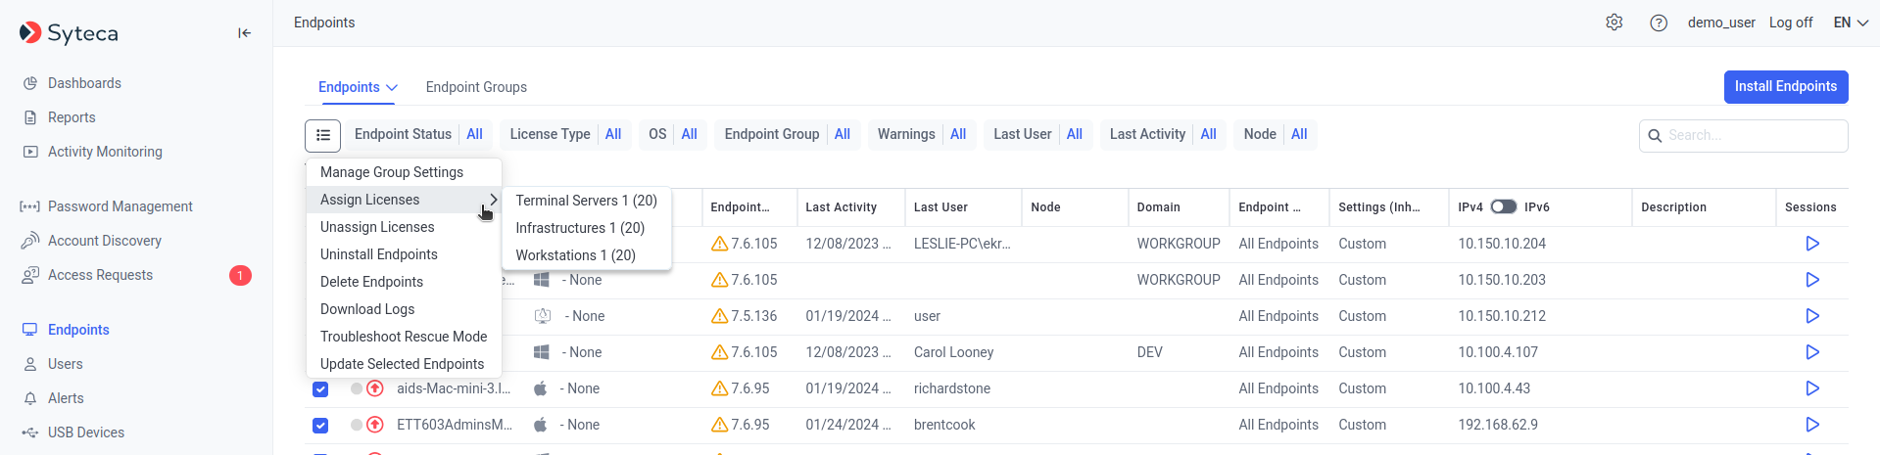The height and width of the screenshot is (455, 1880).
Task: Assign Infrastructures 1 (20) license
Action: pos(586,228)
